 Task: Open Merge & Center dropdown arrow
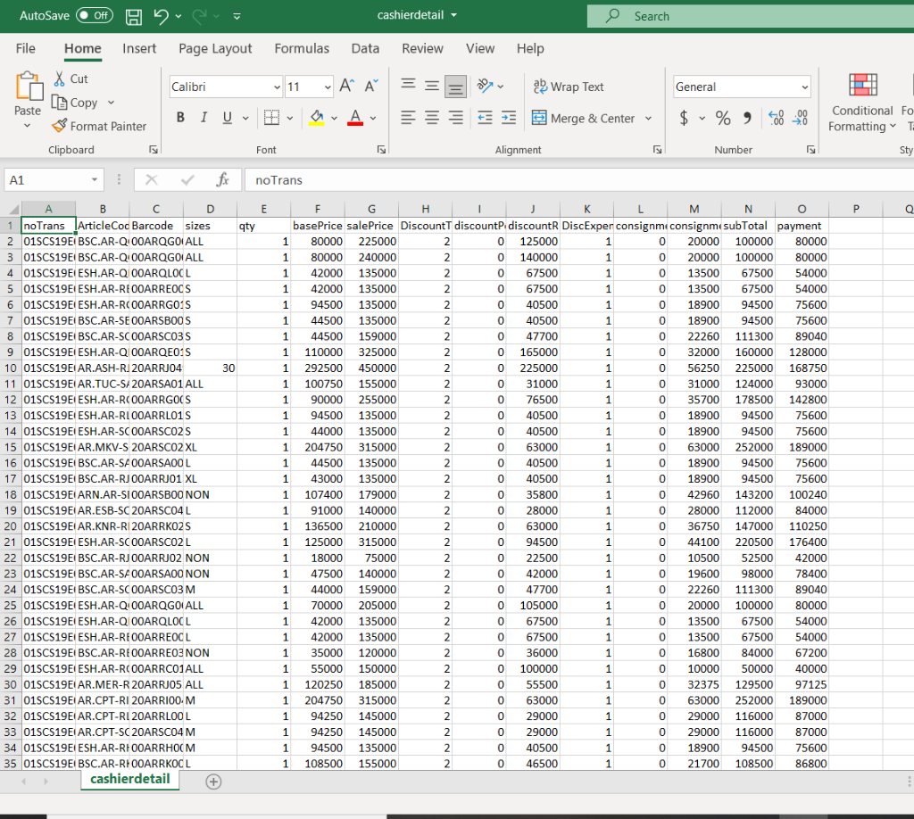648,119
